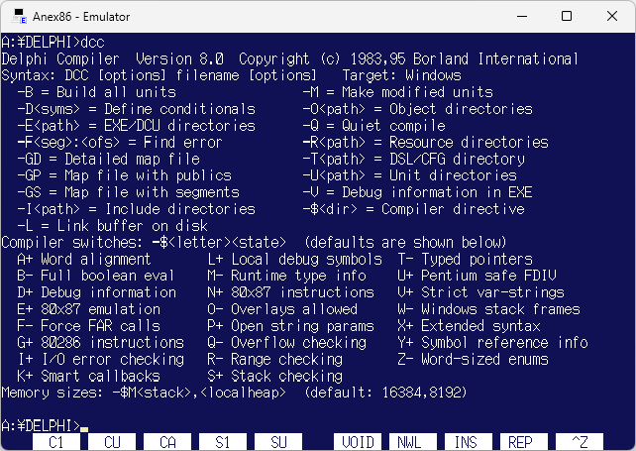Click the S1 function key label
The width and height of the screenshot is (636, 451).
tap(223, 442)
